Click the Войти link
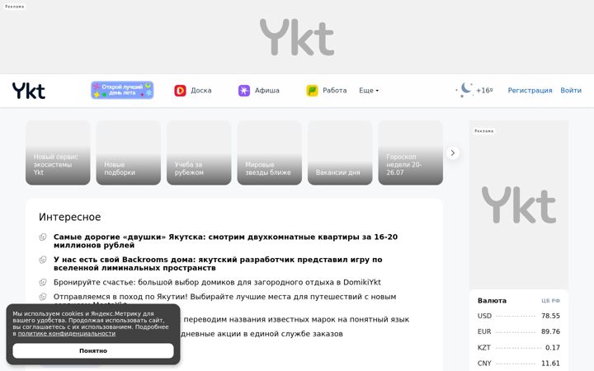Viewport: 594px width, 371px height. [x=571, y=91]
